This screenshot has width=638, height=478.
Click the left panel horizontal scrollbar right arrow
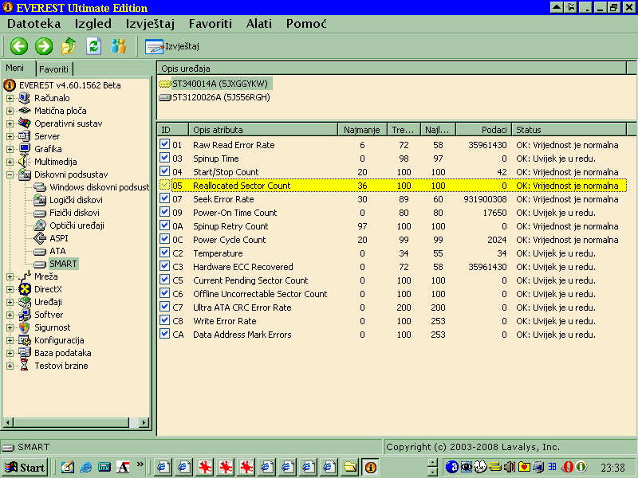pos(144,421)
